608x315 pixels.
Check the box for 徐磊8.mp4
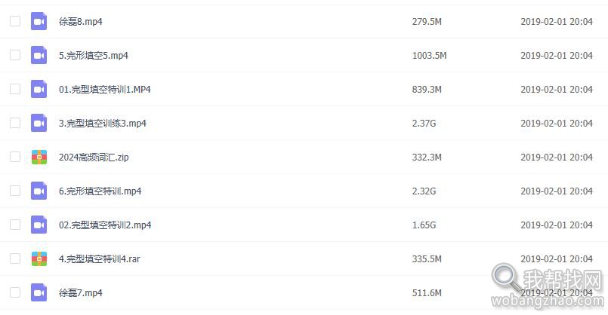15,21
